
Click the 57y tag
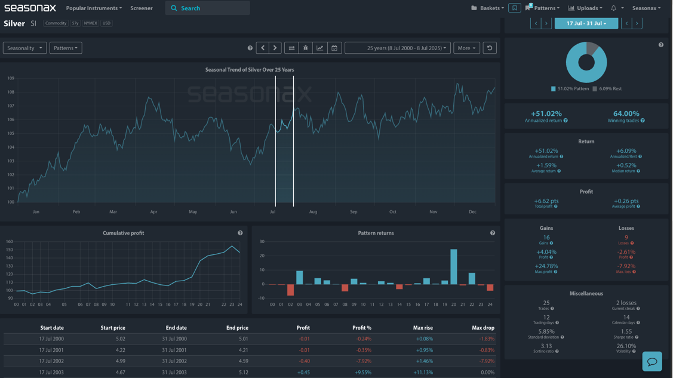tap(75, 23)
